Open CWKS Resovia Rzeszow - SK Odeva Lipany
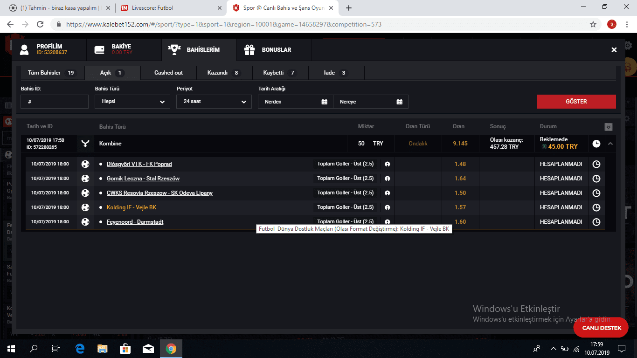637x358 pixels. [159, 193]
